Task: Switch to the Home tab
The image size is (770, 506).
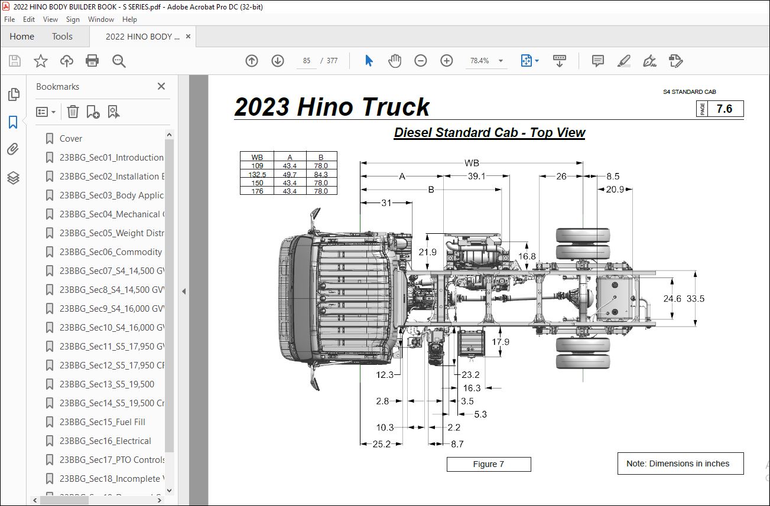Action: [22, 37]
